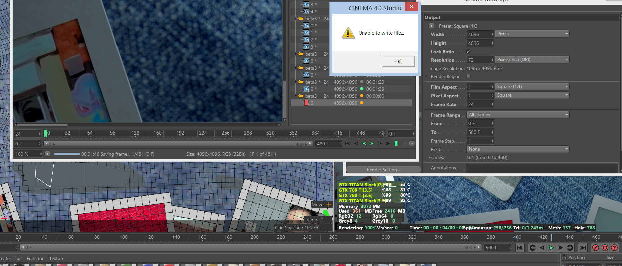The height and width of the screenshot is (266, 622).
Task: Select the red-icon frame 0 row in render history
Action: point(352,103)
